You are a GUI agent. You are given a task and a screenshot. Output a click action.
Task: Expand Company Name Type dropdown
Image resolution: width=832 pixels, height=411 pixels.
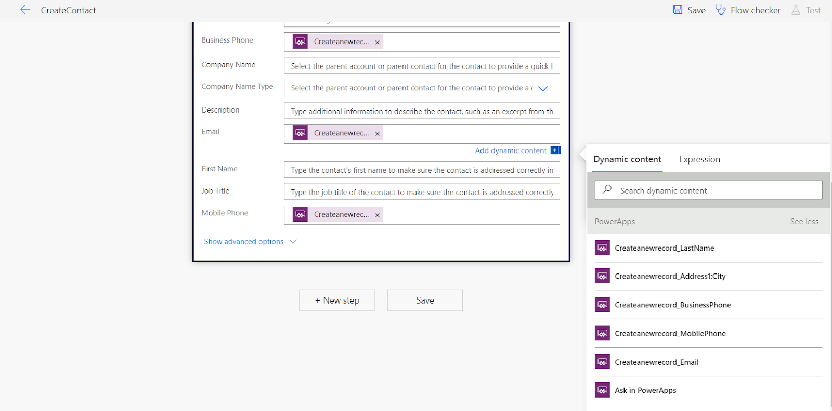point(543,88)
